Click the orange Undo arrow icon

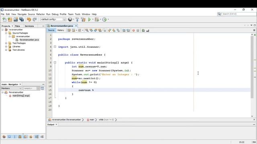(x=29, y=20)
